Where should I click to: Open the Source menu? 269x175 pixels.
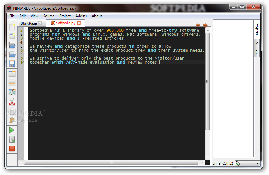click(x=49, y=16)
